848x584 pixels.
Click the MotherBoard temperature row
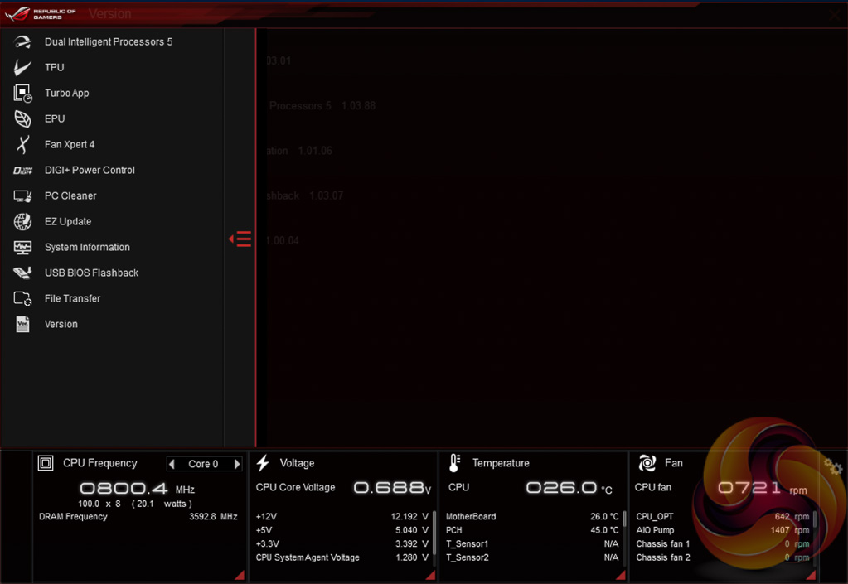(532, 516)
